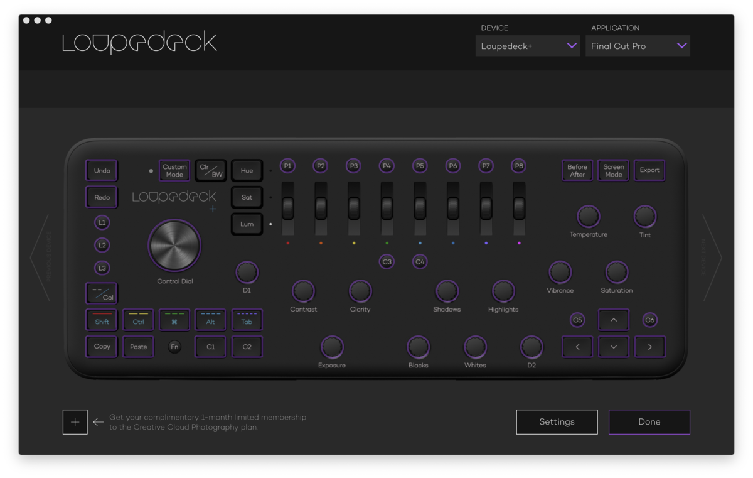The width and height of the screenshot is (753, 478).
Task: Toggle the Custom Mode key
Action: 174,171
